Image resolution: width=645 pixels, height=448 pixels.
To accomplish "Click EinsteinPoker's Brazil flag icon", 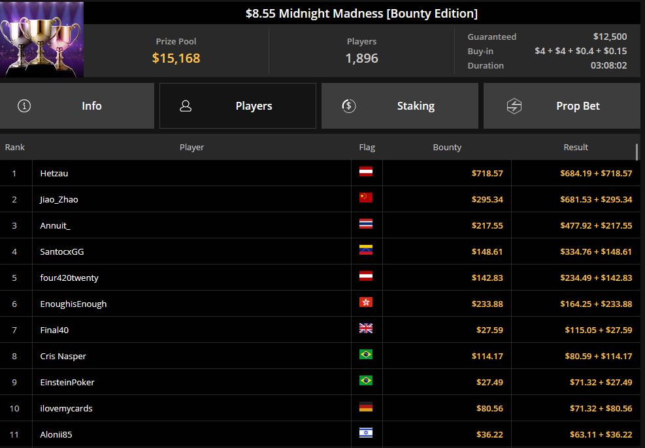I will coord(366,381).
